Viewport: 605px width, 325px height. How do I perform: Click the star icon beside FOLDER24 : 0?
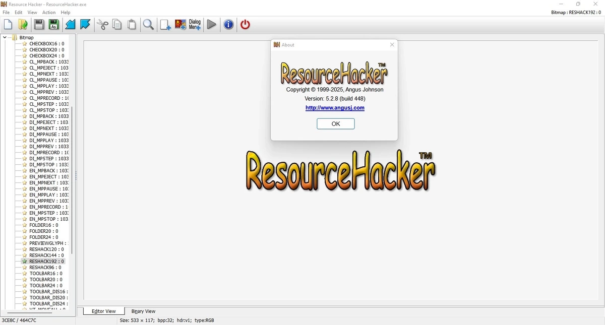point(24,237)
